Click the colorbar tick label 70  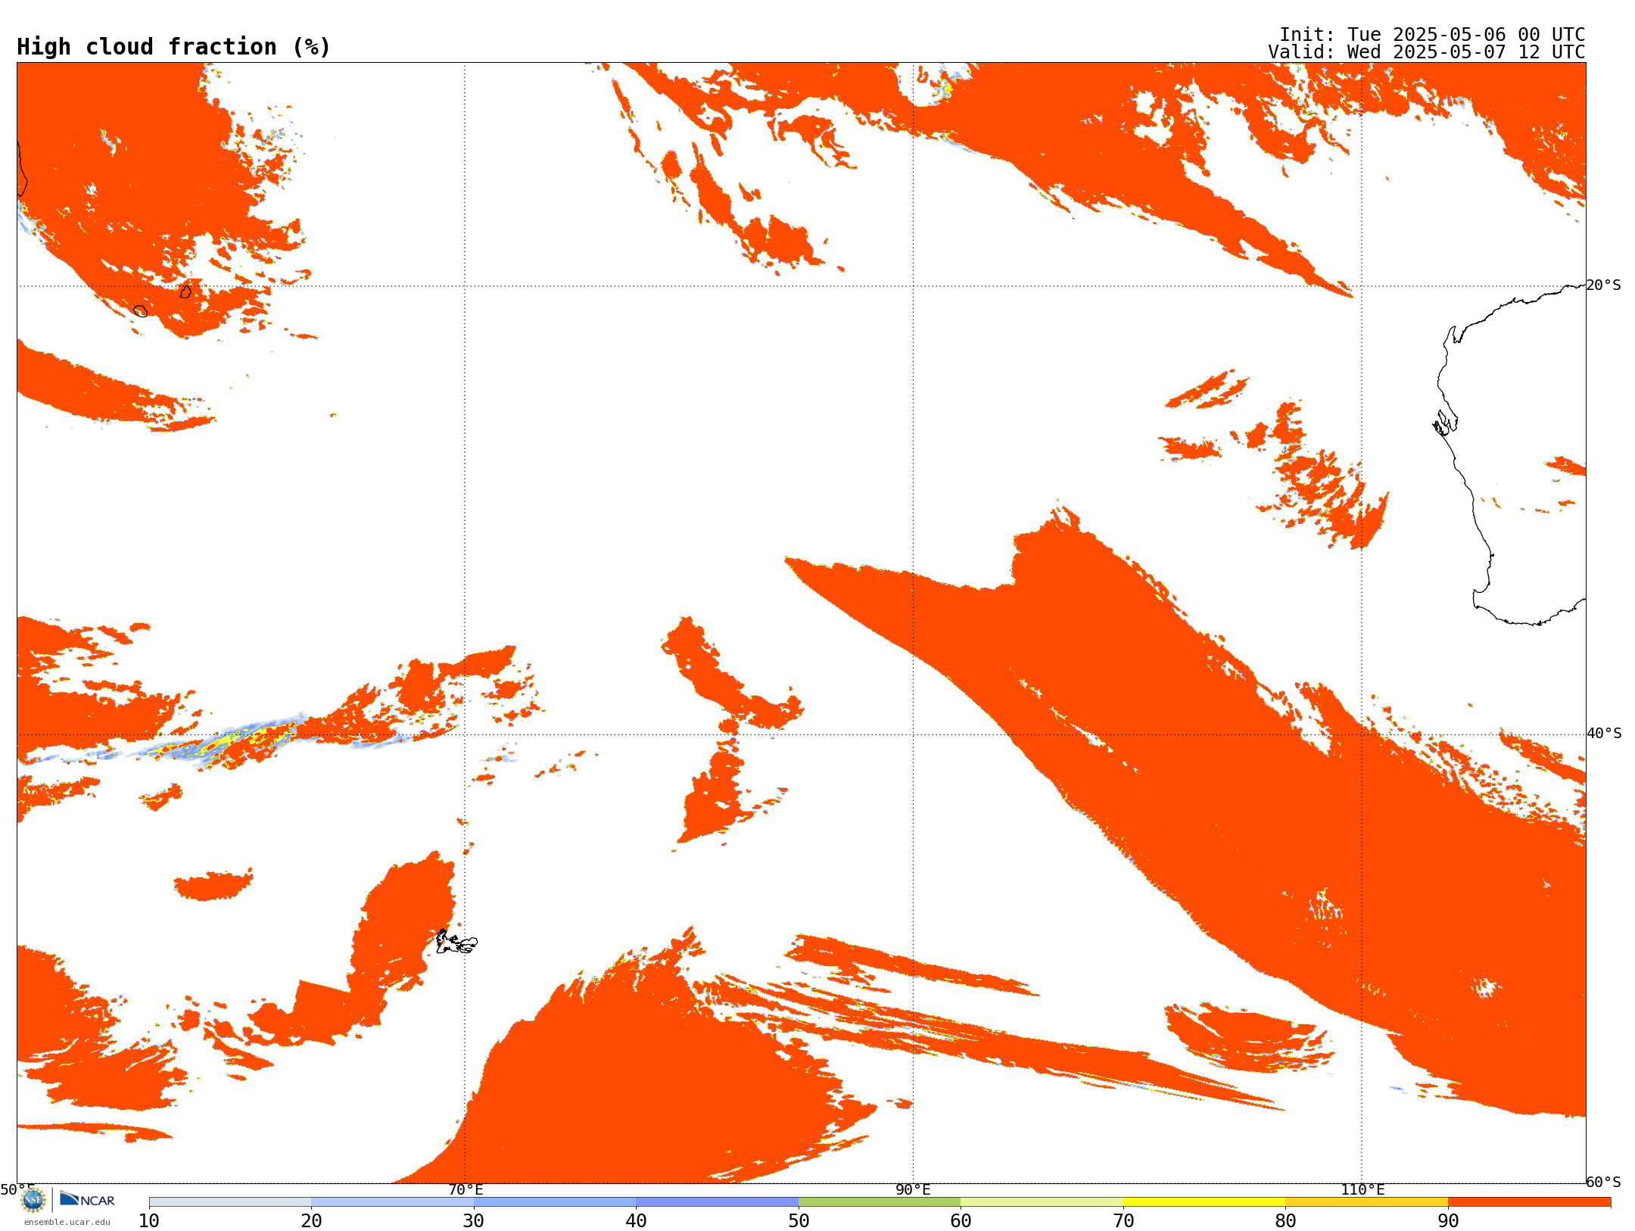click(x=1123, y=1221)
